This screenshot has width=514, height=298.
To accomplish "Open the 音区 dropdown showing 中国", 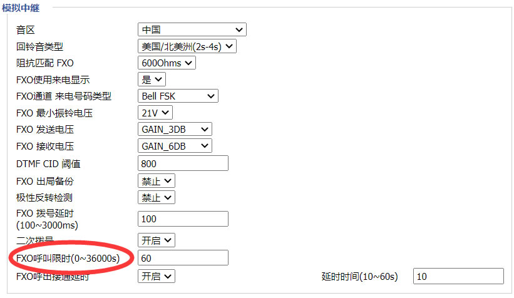I will coord(192,29).
